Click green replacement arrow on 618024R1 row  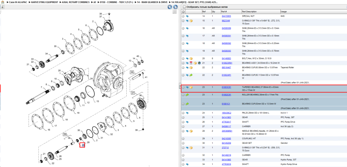(x=191, y=75)
